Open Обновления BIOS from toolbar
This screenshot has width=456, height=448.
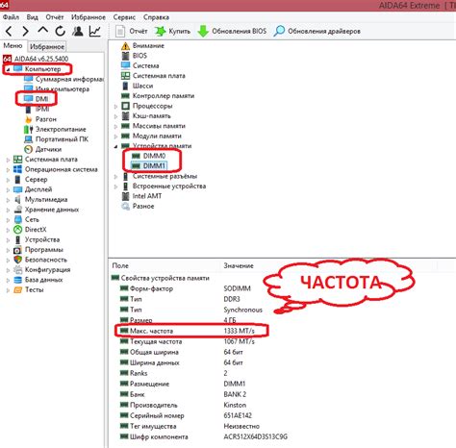coord(232,31)
